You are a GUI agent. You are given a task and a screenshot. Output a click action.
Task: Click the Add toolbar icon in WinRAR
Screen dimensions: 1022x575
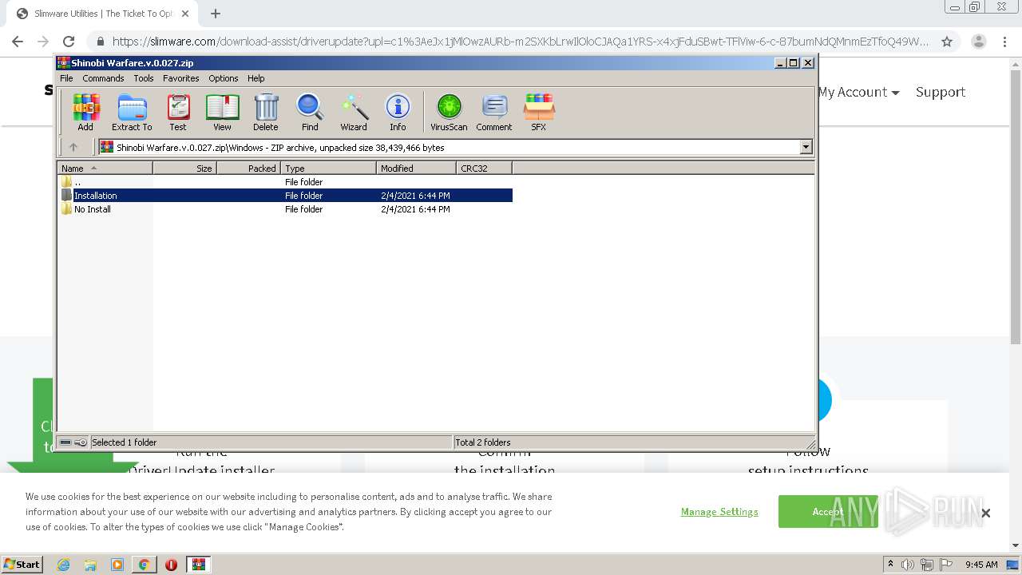tap(85, 112)
